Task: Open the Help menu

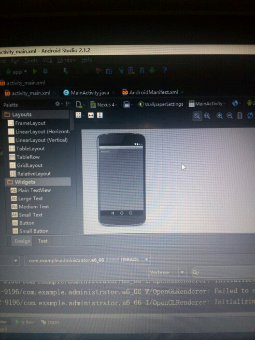Action: click(x=87, y=60)
